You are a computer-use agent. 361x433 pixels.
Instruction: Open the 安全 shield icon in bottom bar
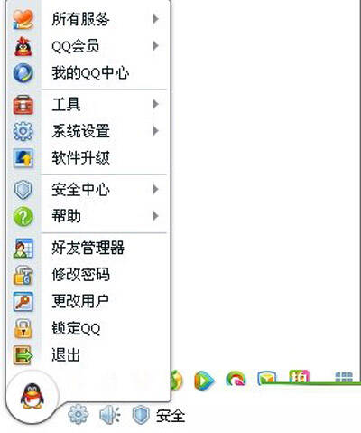tap(141, 415)
